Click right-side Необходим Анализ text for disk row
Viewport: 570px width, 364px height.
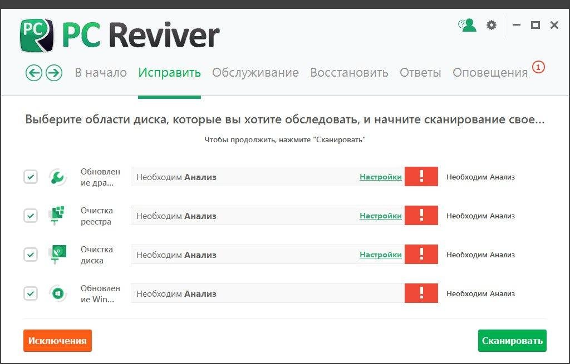[x=480, y=255]
